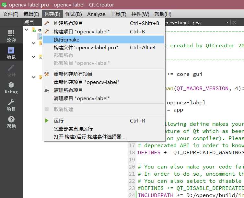The width and height of the screenshot is (244, 198).
Task: Click the stop icon beside 取消构建
Action: tap(47, 109)
